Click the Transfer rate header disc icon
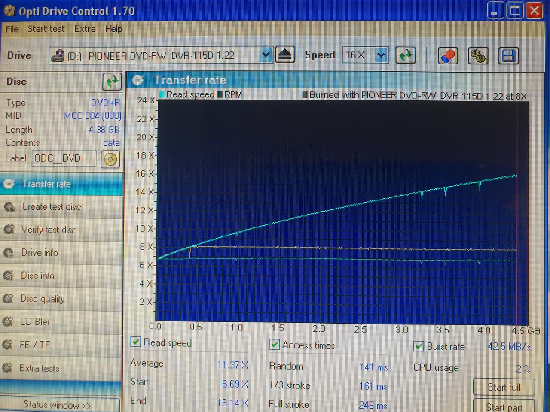 pos(138,80)
